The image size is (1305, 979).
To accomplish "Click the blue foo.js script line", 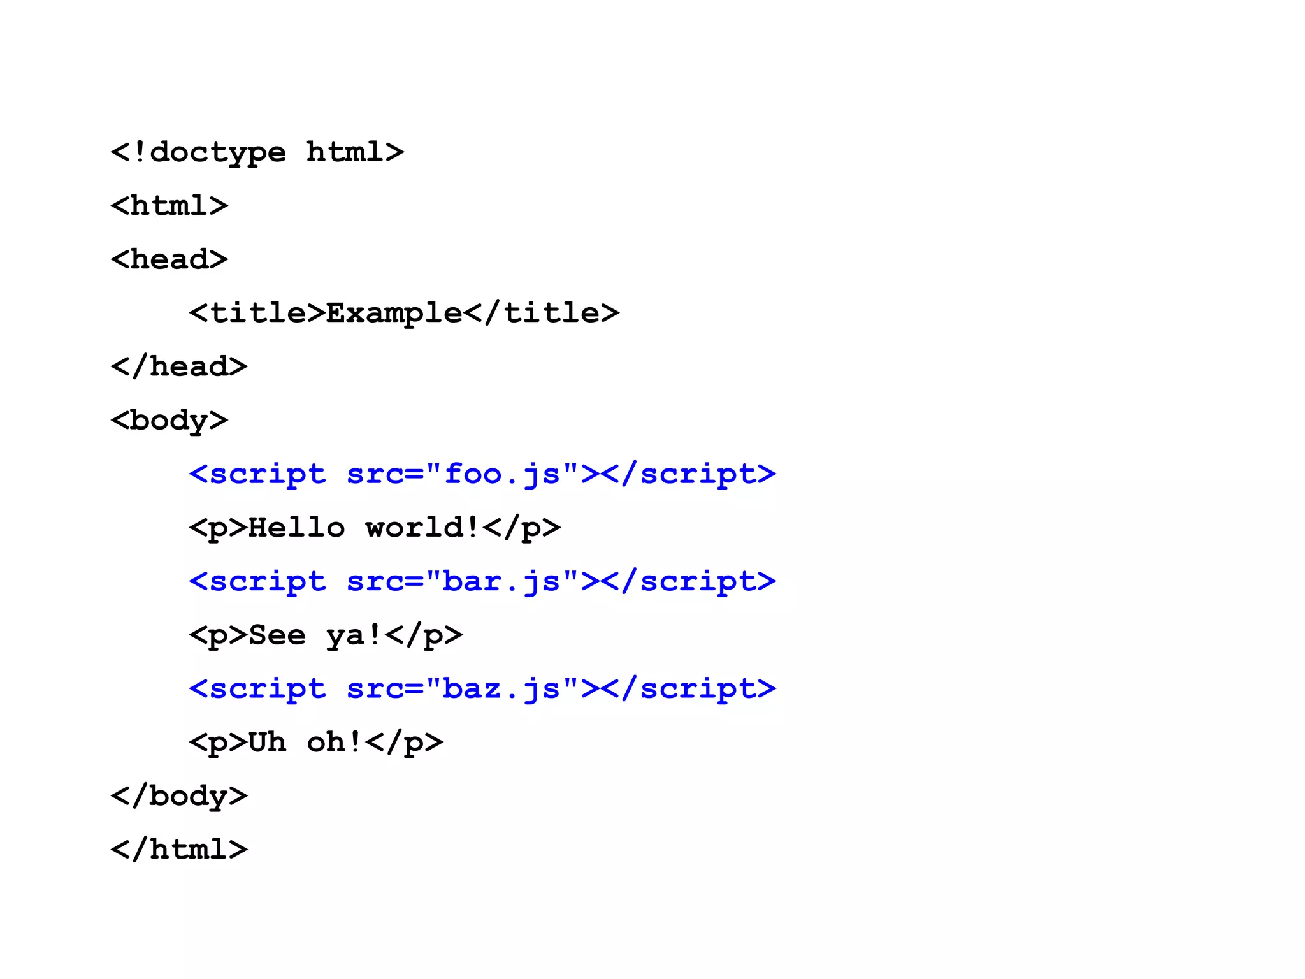I will (x=482, y=475).
